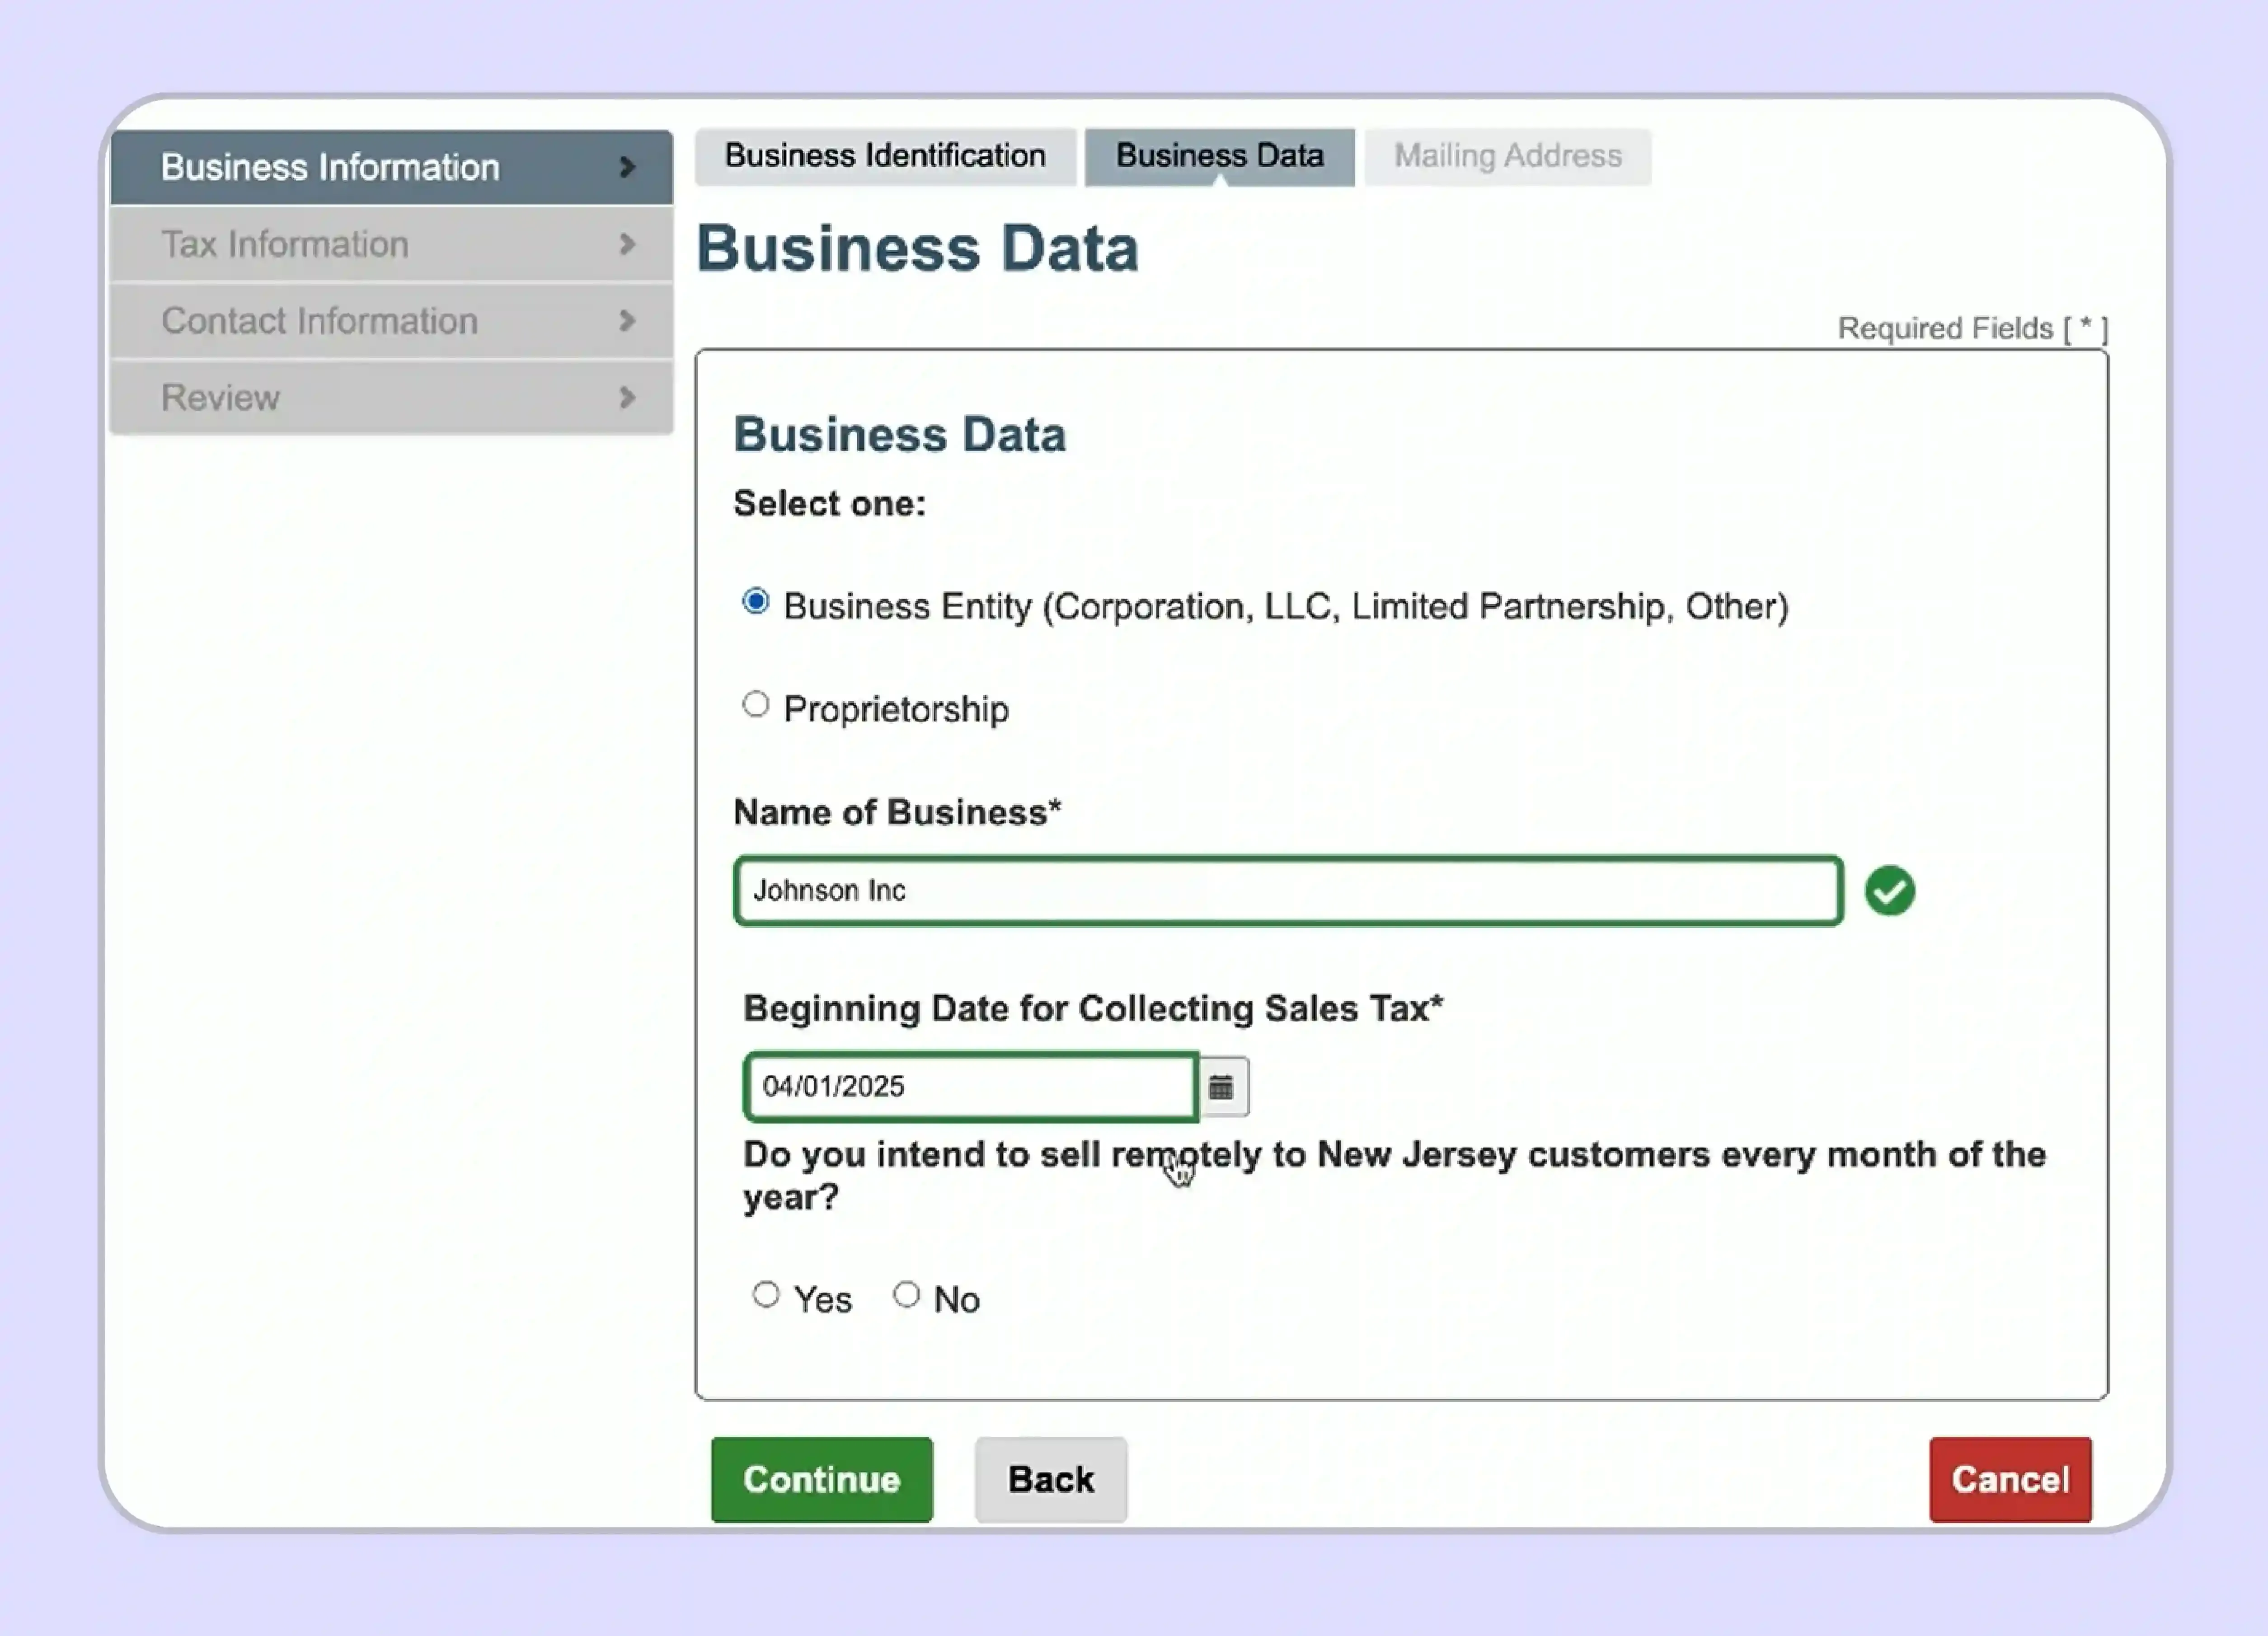Image resolution: width=2268 pixels, height=1636 pixels.
Task: Expand Business Information chevron arrow
Action: [x=627, y=167]
